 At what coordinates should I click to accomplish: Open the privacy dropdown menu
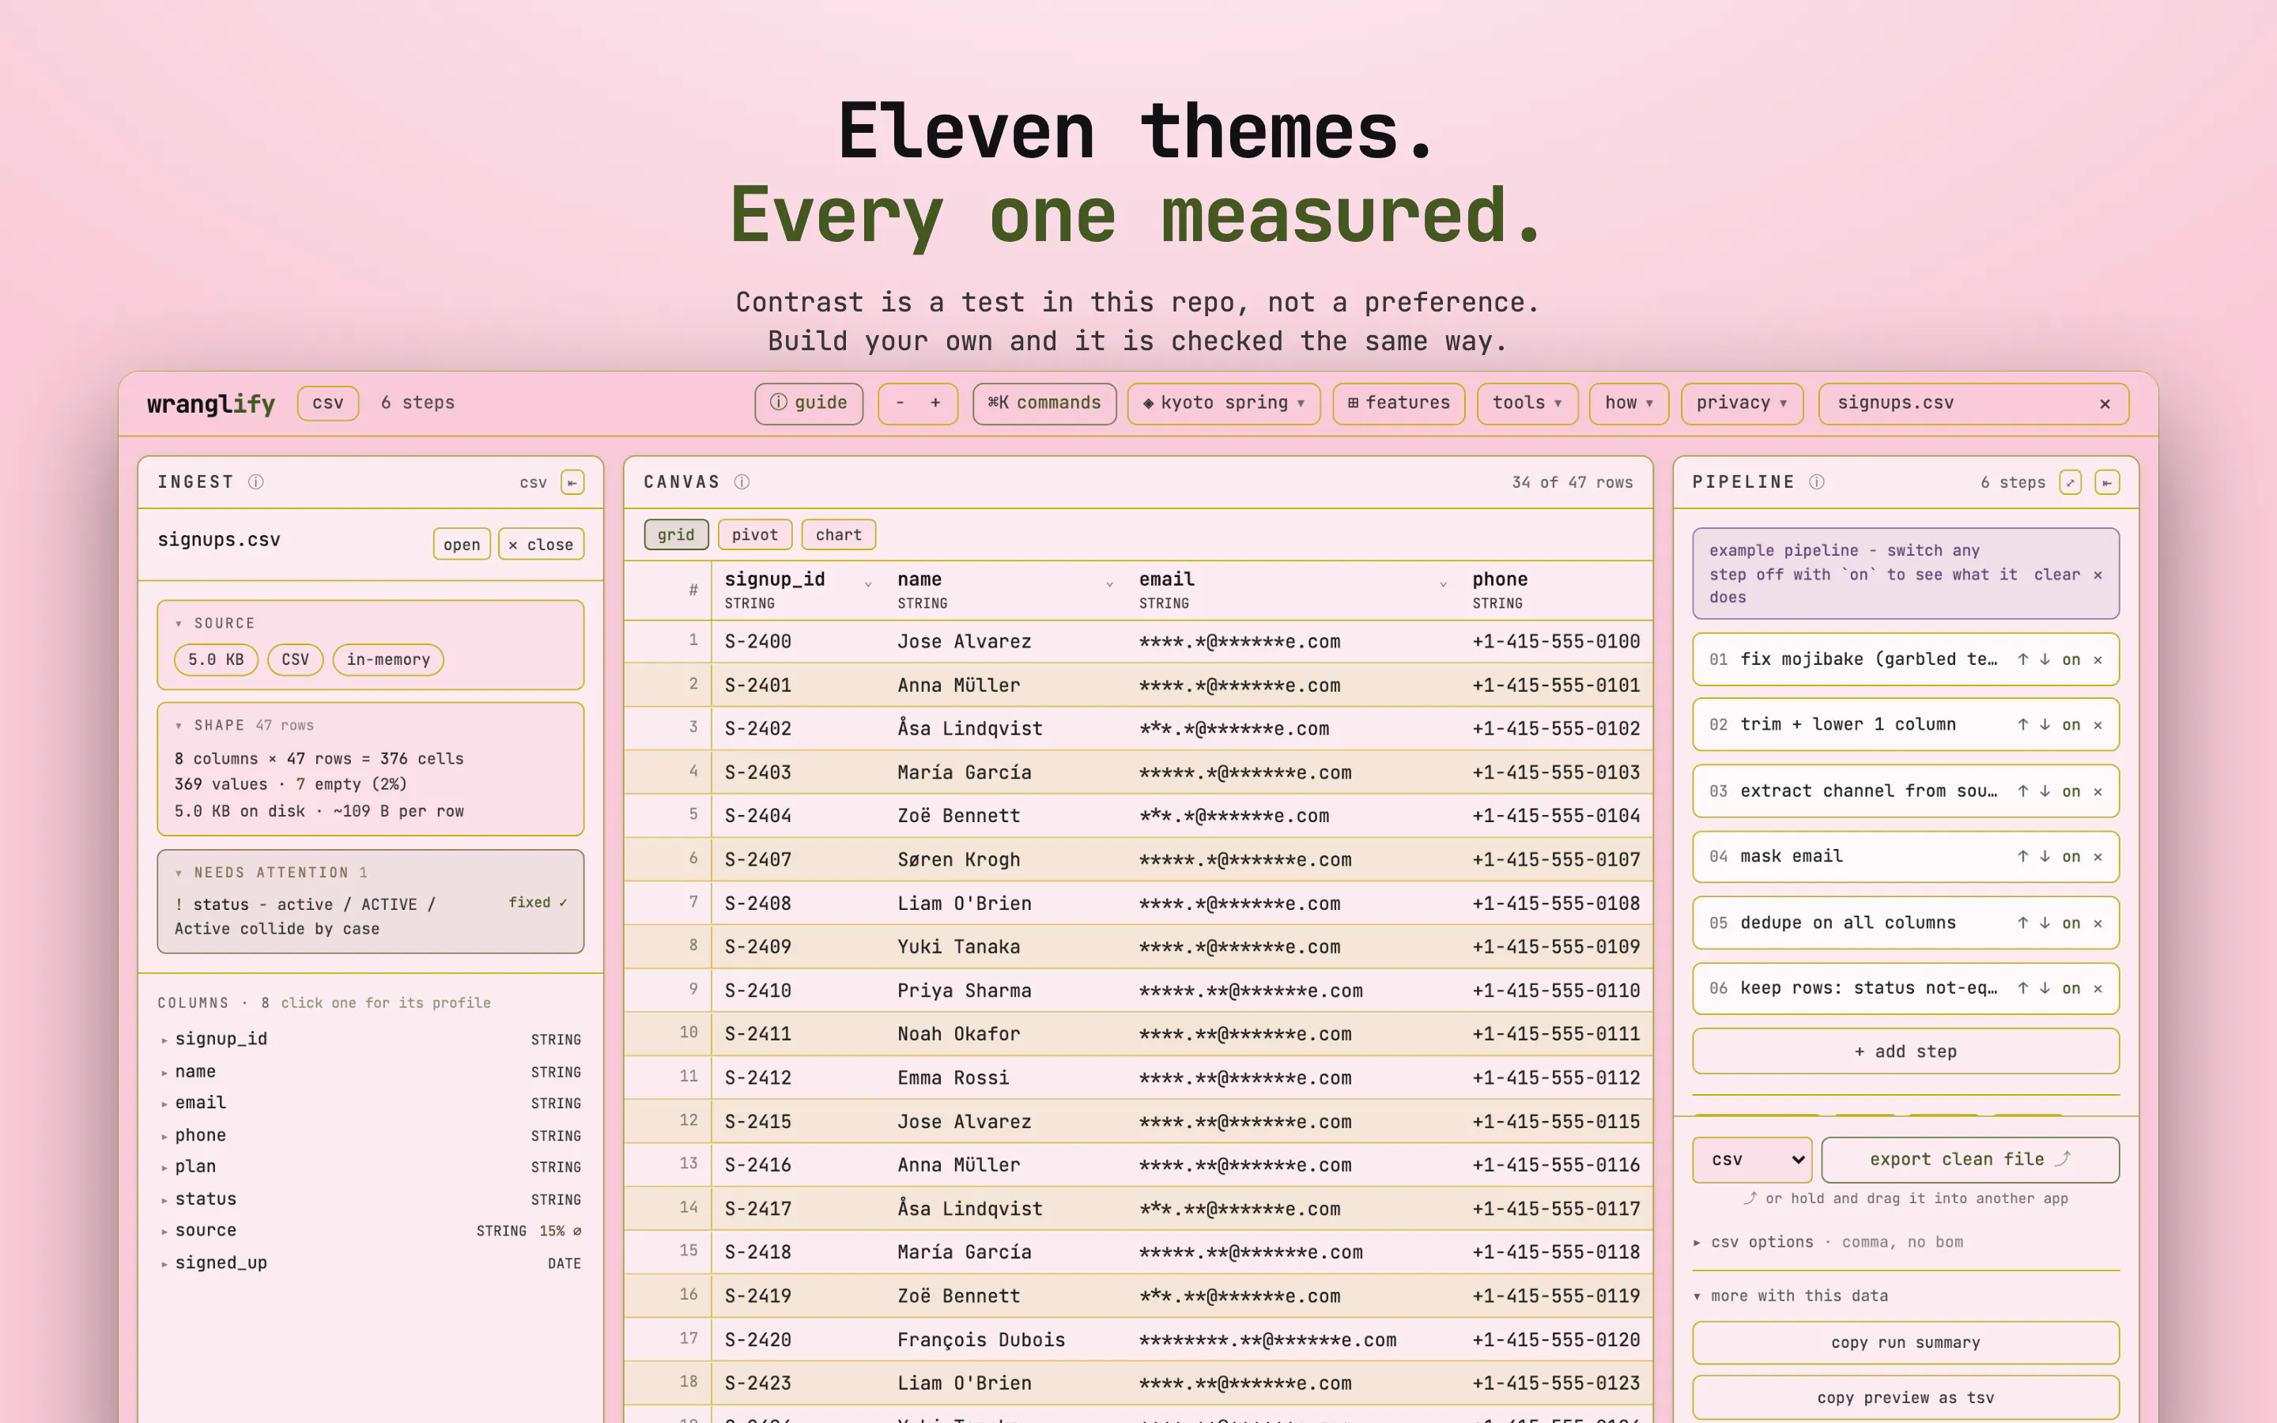[x=1742, y=403]
